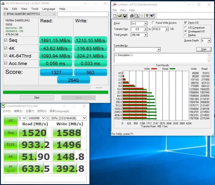
Task: Click the context Help arrow icon in ATTO
Action: click(x=152, y=16)
